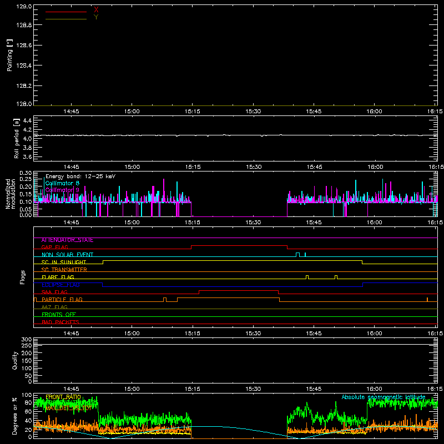Click the PARTICLE_FLAG label
Viewport: 444px width, 444px height.
tap(62, 300)
